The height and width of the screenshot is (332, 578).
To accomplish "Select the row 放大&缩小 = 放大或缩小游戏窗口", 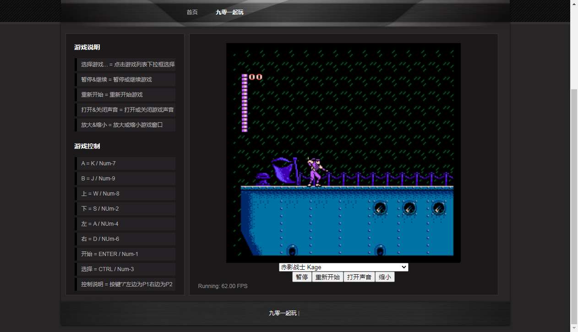I will point(125,125).
